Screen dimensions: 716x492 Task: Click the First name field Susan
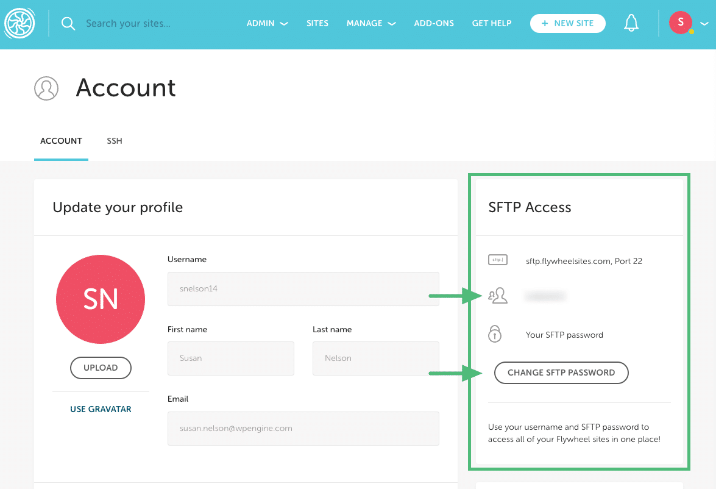pos(230,358)
